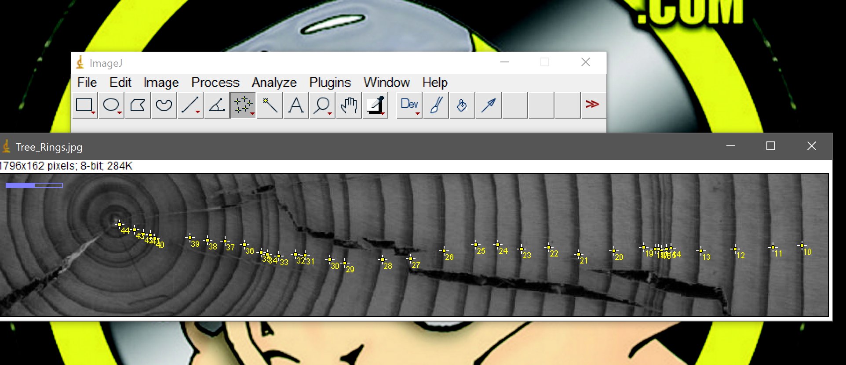Click the 'ImageJ' window title text
The height and width of the screenshot is (365, 846).
106,63
